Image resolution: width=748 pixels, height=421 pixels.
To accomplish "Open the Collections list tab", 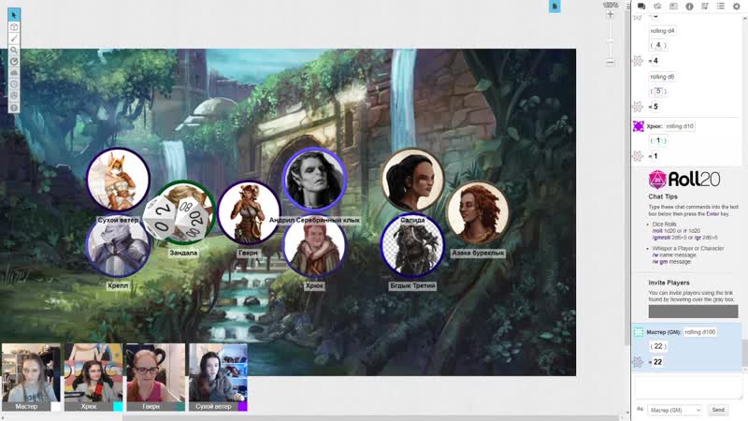I will (x=720, y=7).
